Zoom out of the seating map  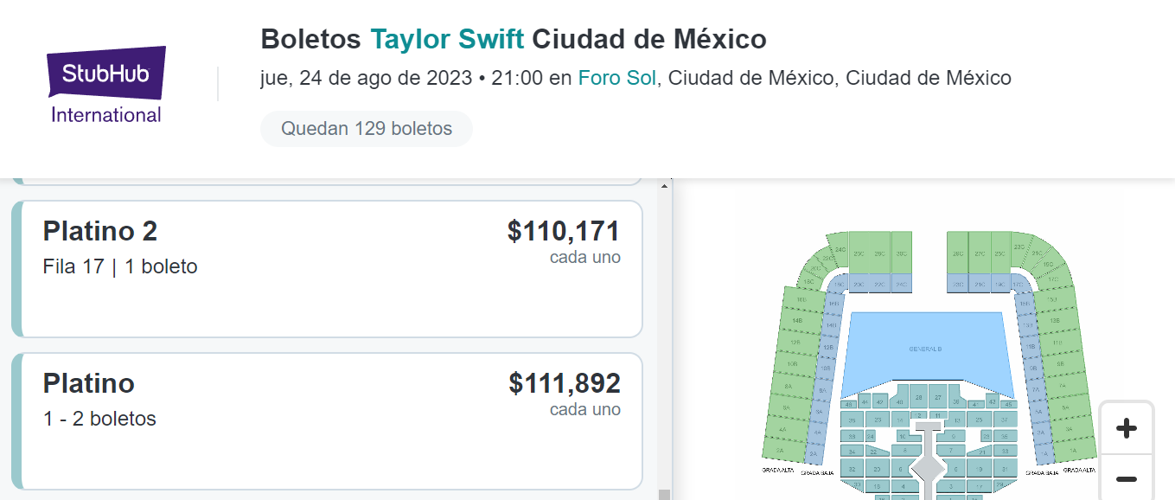pos(1126,478)
